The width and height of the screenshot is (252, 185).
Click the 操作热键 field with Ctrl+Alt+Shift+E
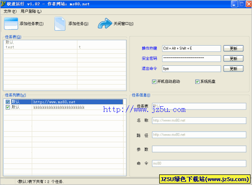[191, 49]
